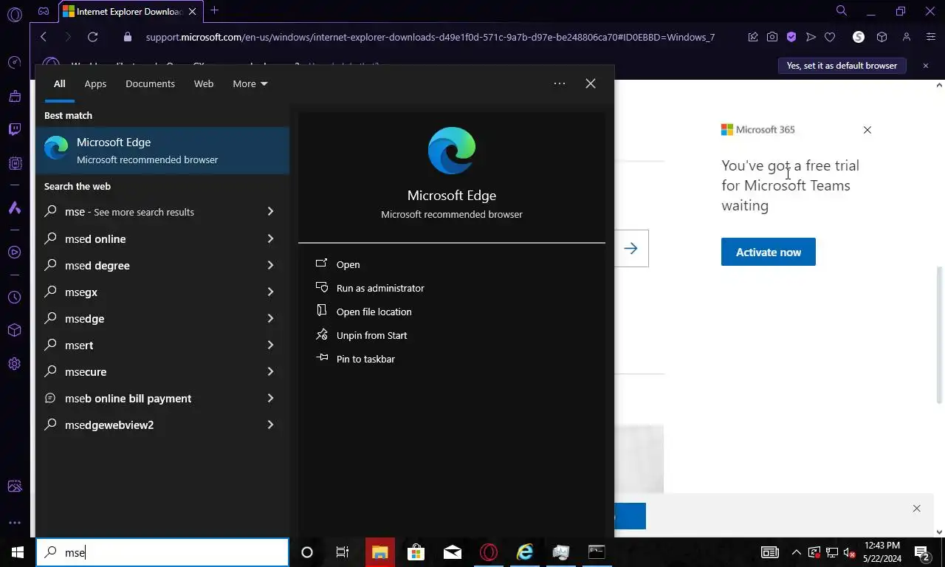945x567 pixels.
Task: Open the sidebar player icon
Action: (x=14, y=252)
